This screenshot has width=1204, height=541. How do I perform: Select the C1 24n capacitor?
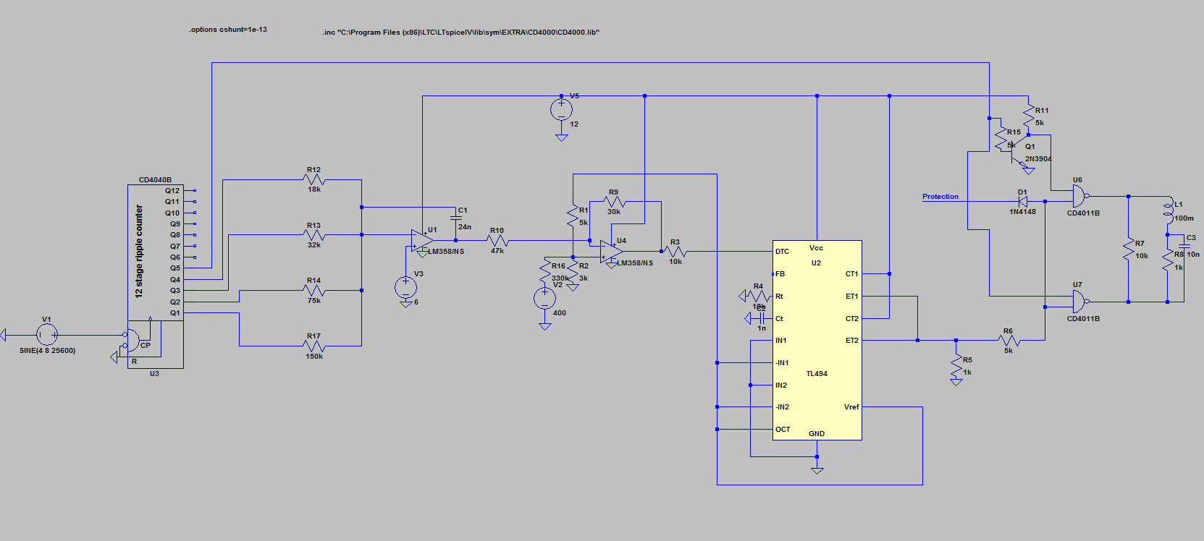[x=456, y=217]
